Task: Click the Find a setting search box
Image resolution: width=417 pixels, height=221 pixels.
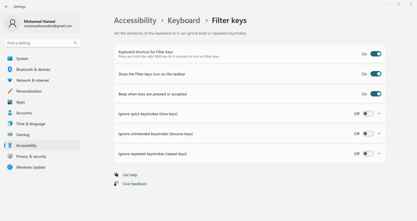Action: tap(39, 43)
